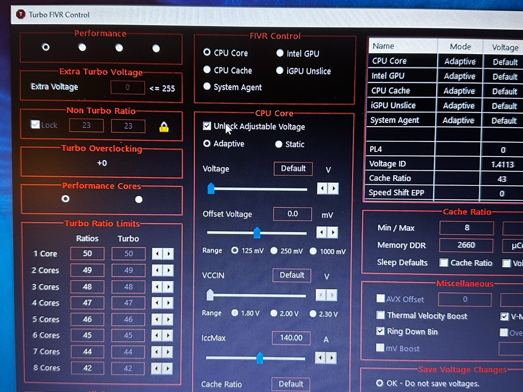
Task: Select second Performance Cores radio button
Action: point(139,199)
